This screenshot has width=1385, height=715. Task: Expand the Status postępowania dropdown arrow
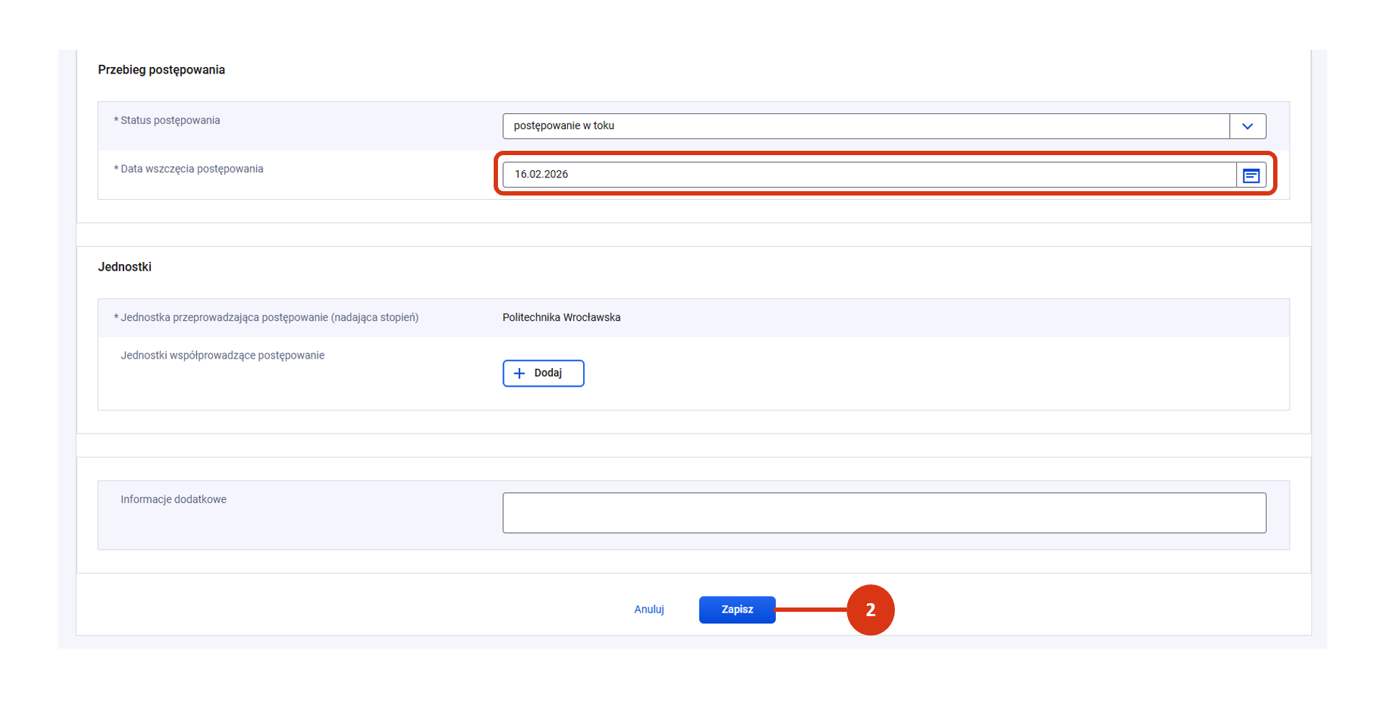[x=1247, y=126]
